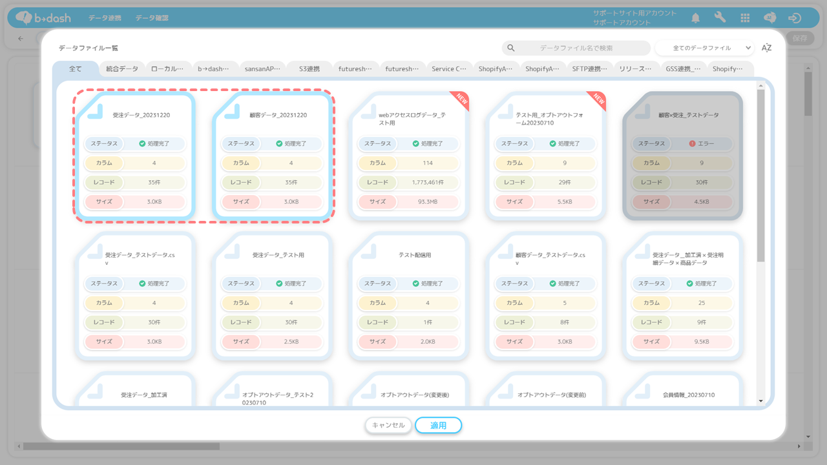Click file icon on 受注データ_テスト用 card
827x465 pixels.
pos(233,252)
